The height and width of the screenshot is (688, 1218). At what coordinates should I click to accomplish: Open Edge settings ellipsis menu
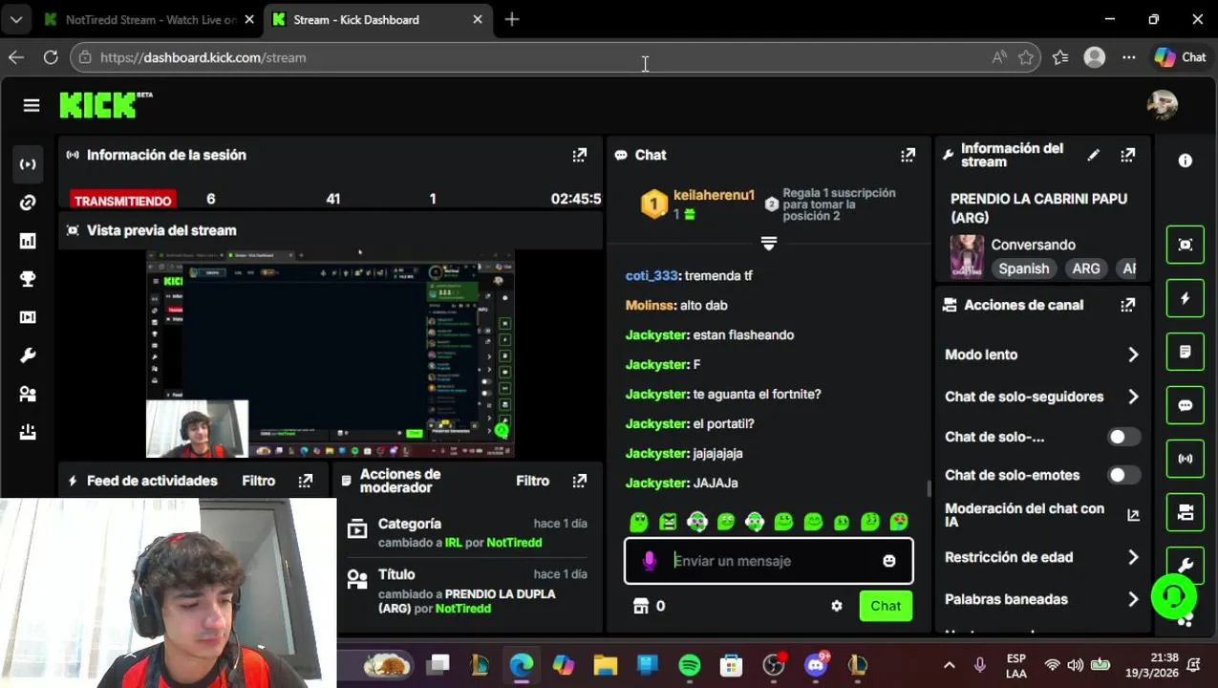pyautogui.click(x=1129, y=57)
